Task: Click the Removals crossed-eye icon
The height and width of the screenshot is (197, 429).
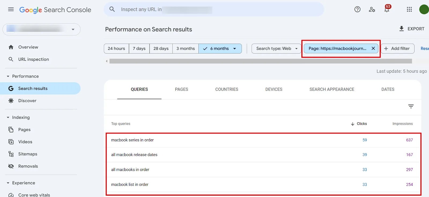Action: coord(11,166)
